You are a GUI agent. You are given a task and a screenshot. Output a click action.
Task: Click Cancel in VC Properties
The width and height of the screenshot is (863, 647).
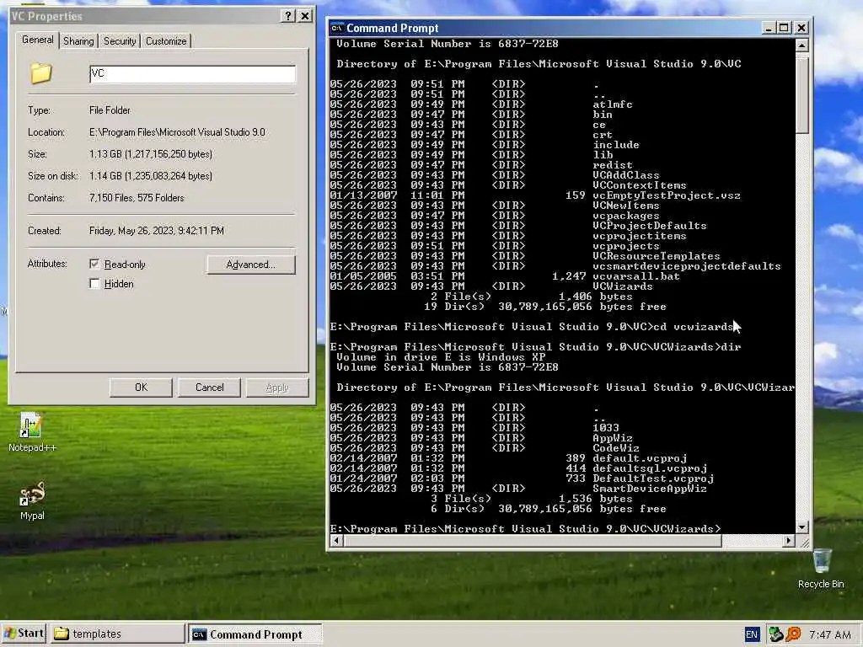(x=209, y=388)
